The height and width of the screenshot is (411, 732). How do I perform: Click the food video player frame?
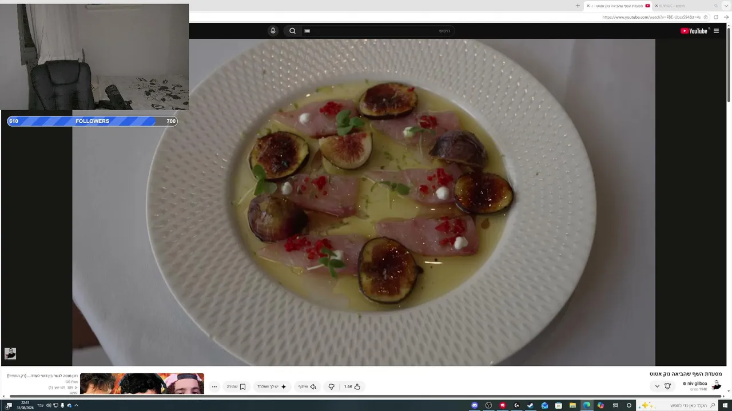coord(364,202)
